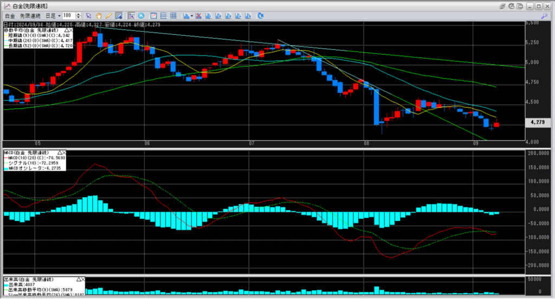The image size is (555, 299).
Task: Load chart template number 5
Action: point(248,16)
